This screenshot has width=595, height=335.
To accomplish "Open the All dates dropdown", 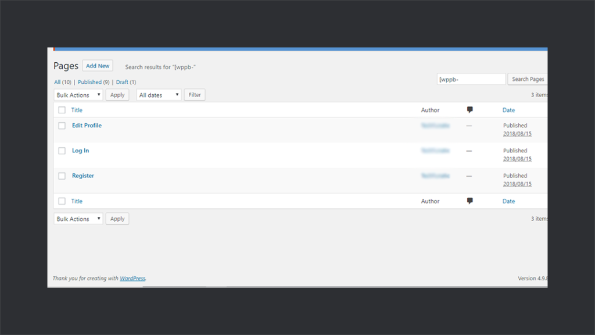I will pos(158,94).
